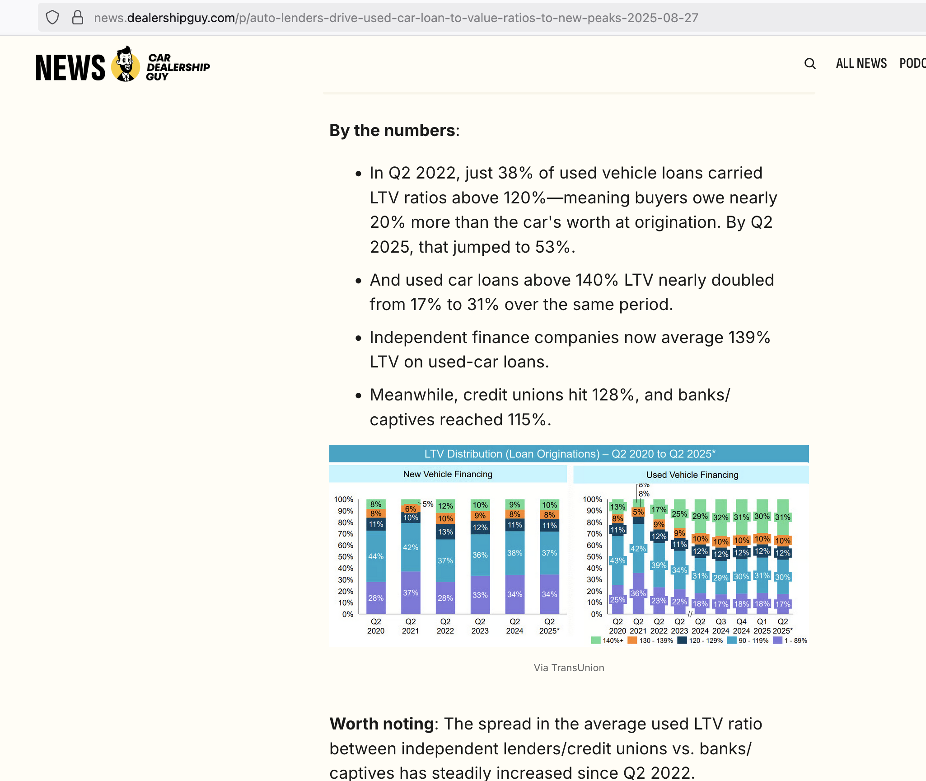Click the search magnifier icon in header
This screenshot has width=926, height=781.
(x=810, y=64)
